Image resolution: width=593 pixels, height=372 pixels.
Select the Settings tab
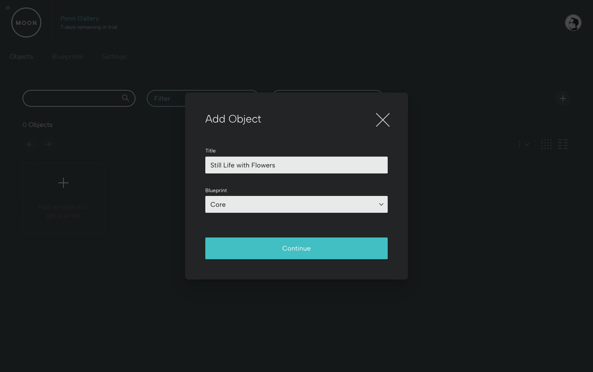pyautogui.click(x=114, y=57)
